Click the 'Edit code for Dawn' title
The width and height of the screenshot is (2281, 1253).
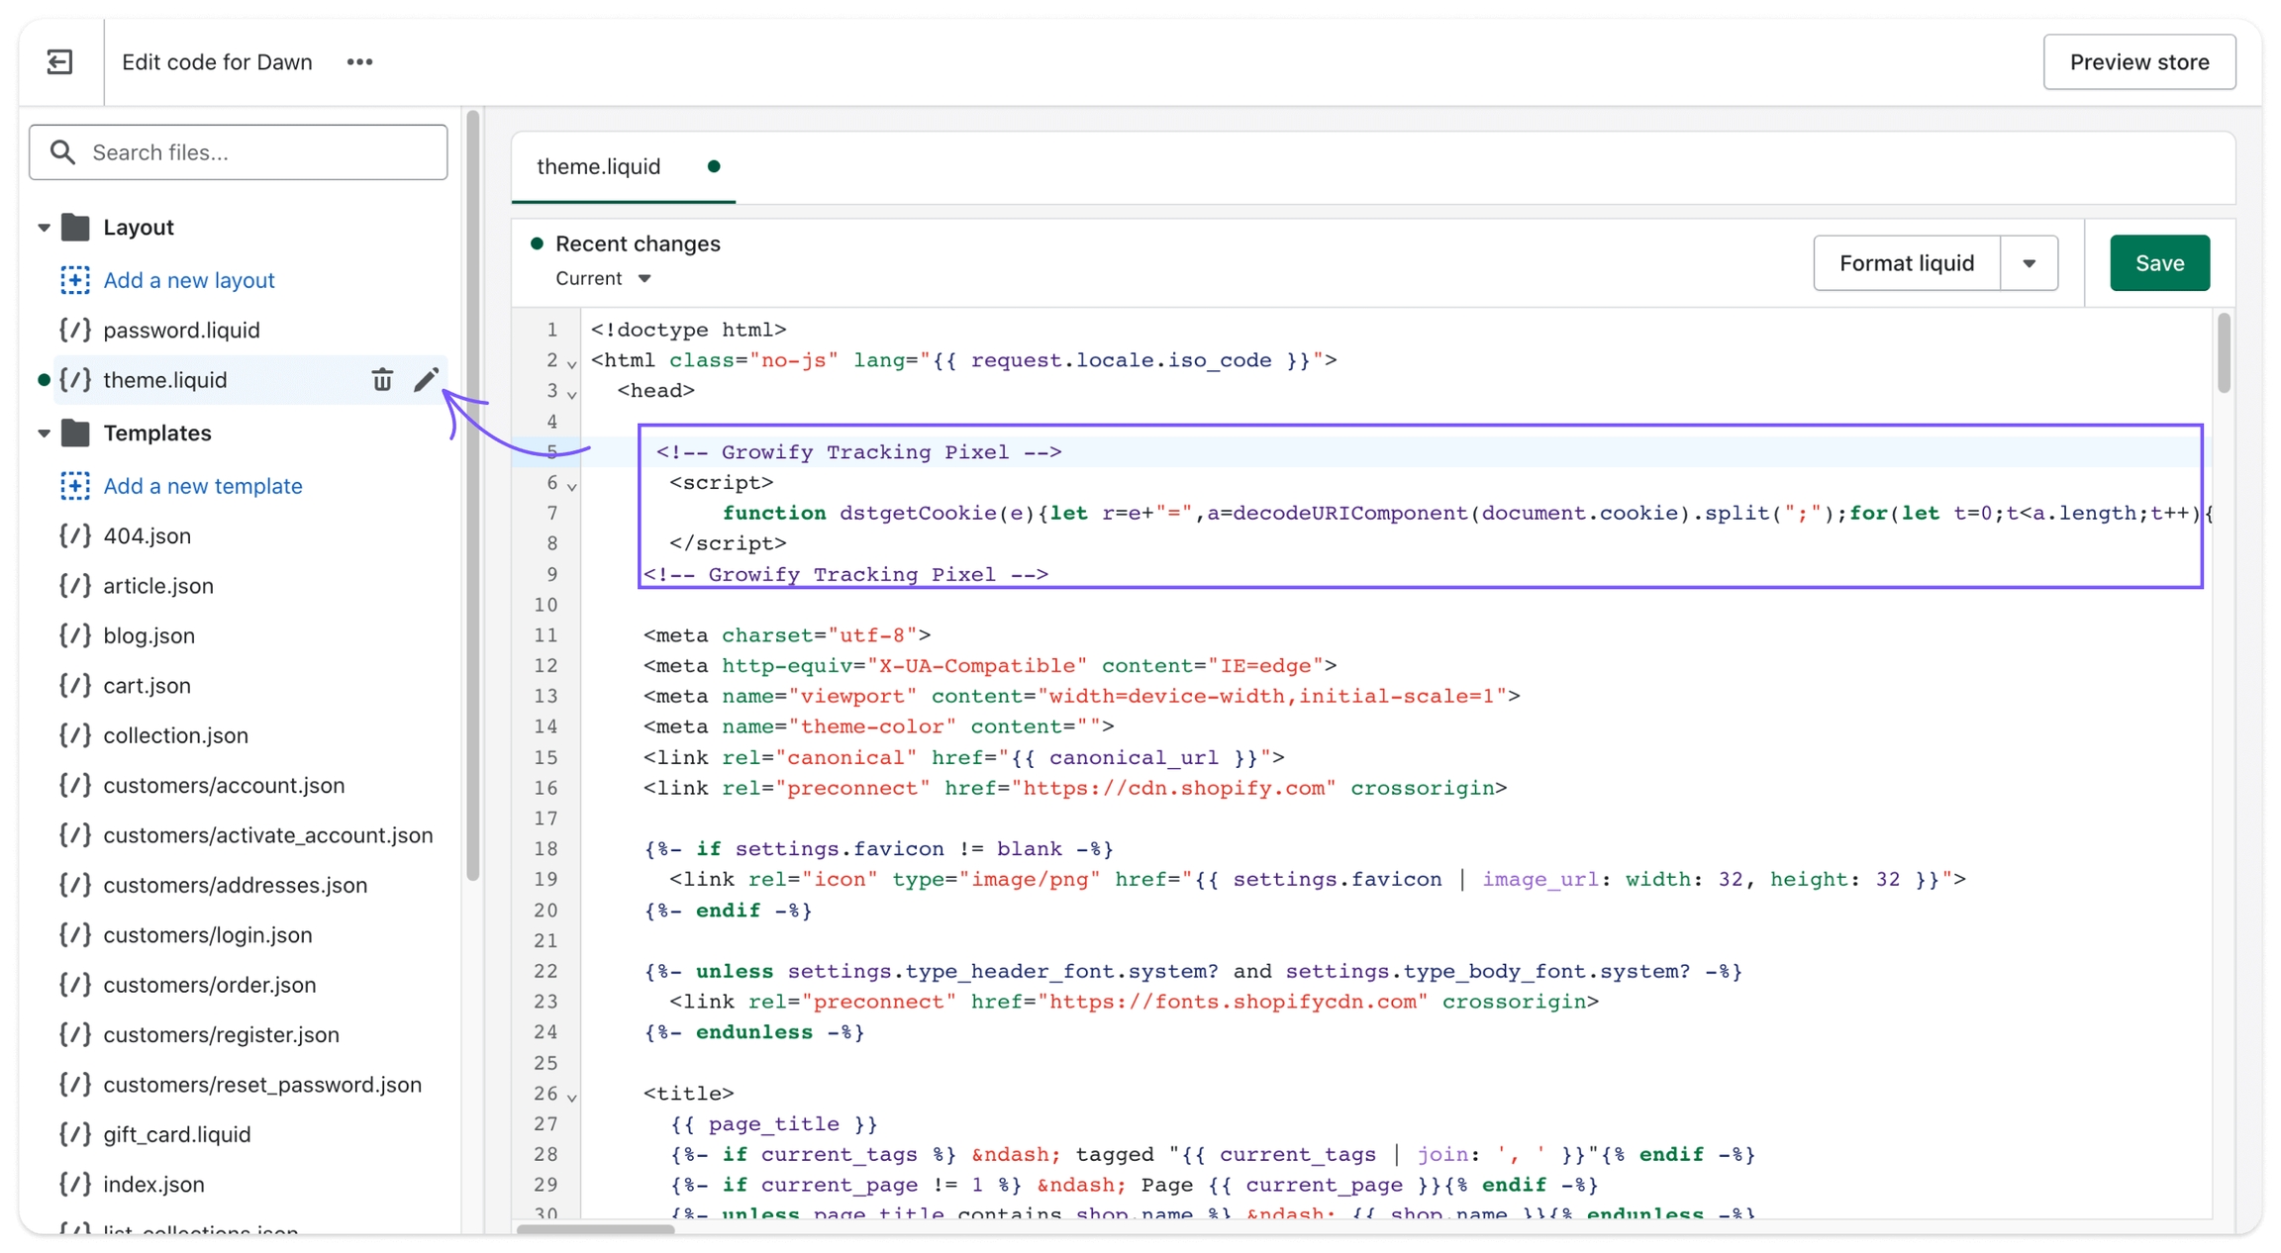click(x=217, y=62)
